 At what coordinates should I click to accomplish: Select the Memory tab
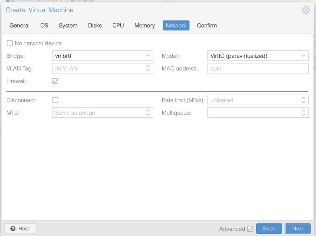[x=144, y=26]
